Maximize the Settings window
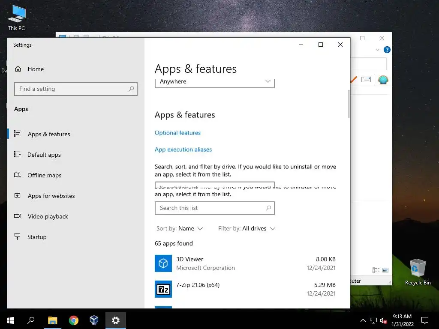 (x=321, y=45)
